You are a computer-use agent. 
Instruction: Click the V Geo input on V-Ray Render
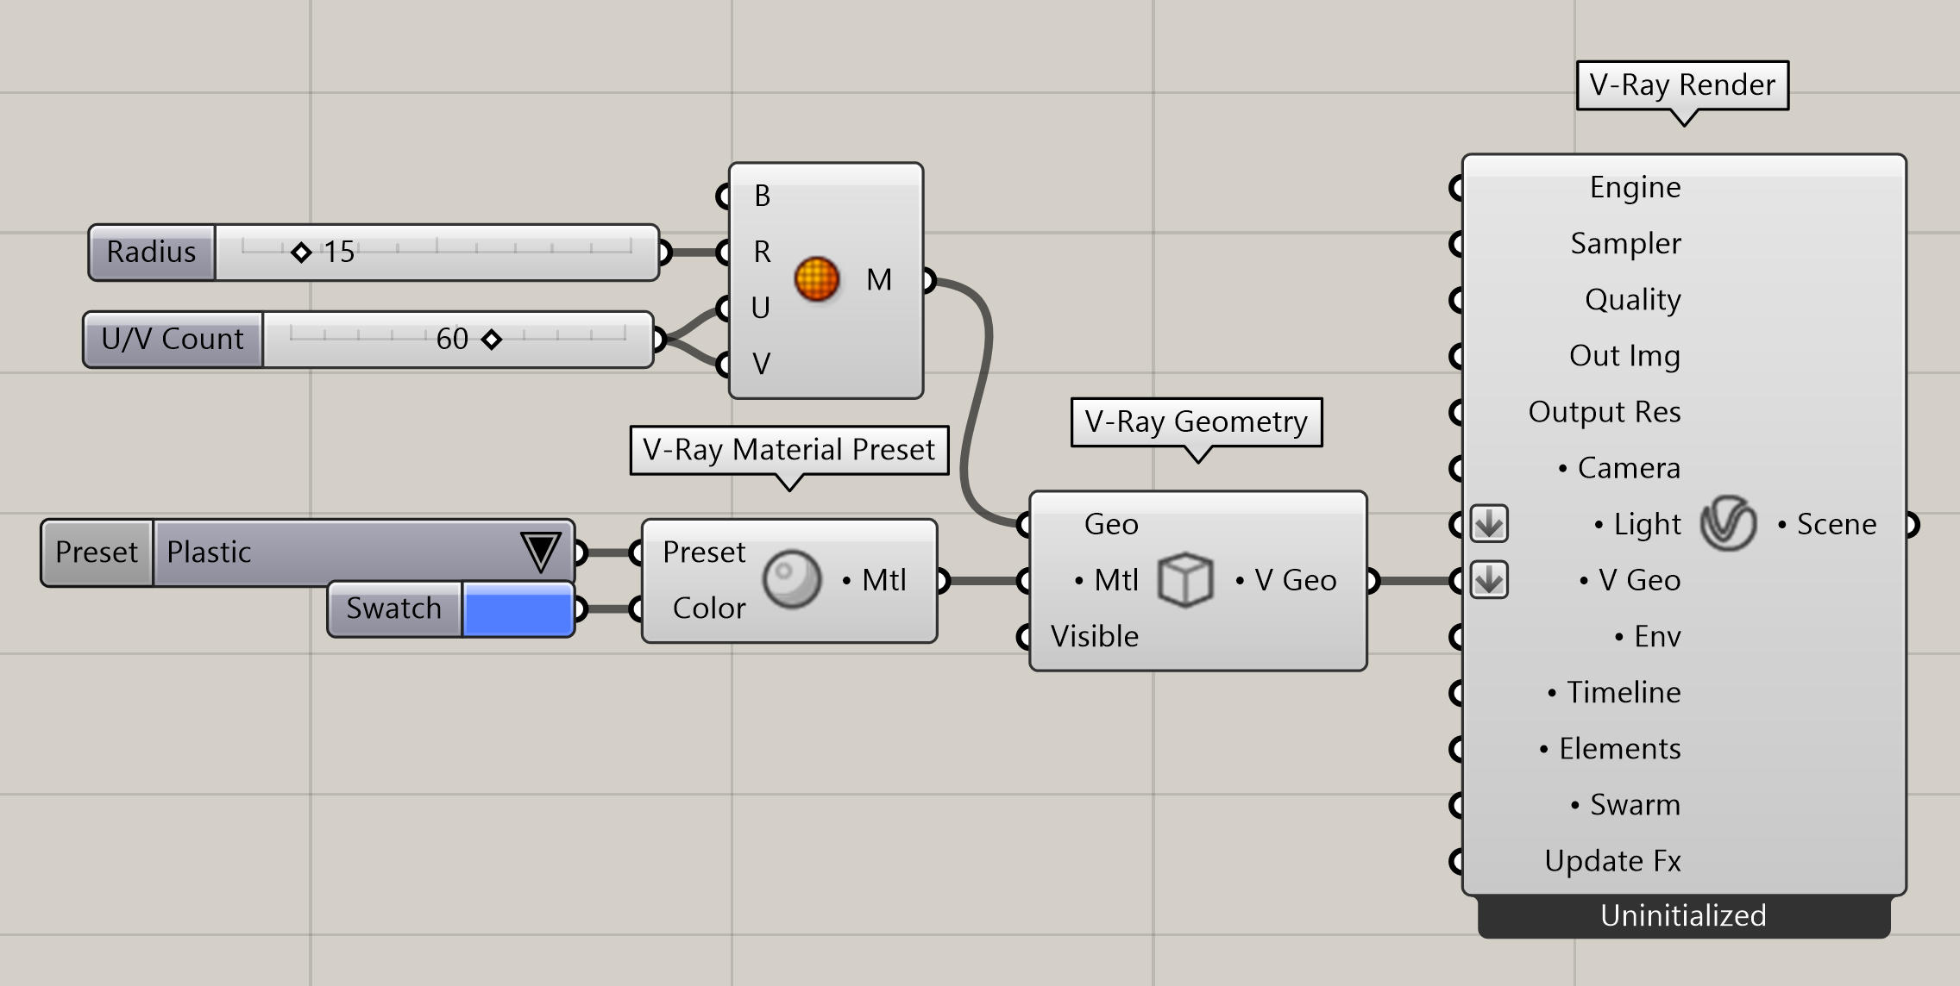[1630, 579]
